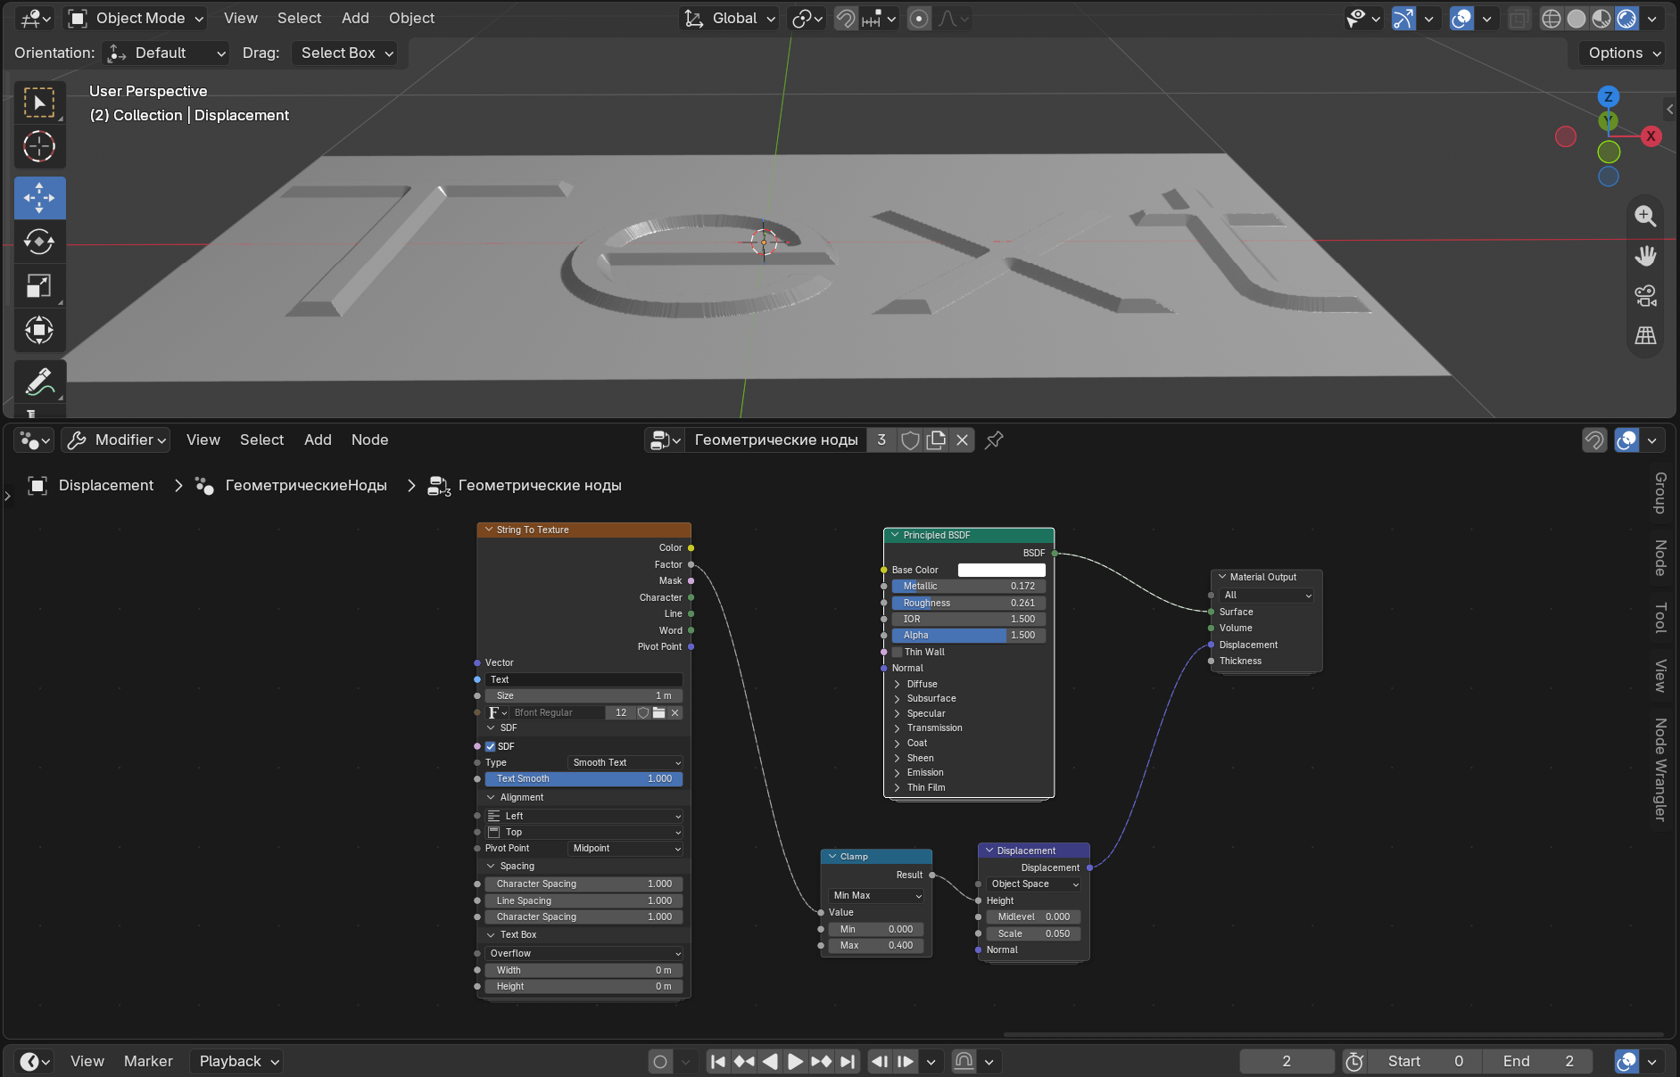1680x1077 pixels.
Task: Open the Marker menu in timeline
Action: 148,1061
